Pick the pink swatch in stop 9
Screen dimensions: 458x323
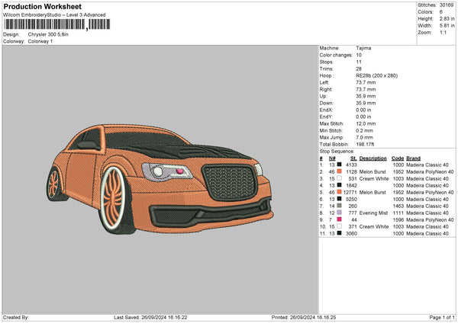click(339, 219)
